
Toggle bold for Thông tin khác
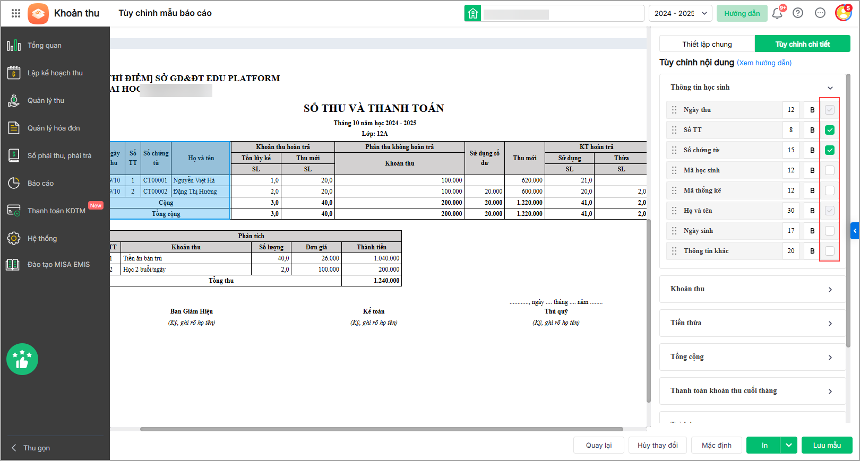click(812, 251)
